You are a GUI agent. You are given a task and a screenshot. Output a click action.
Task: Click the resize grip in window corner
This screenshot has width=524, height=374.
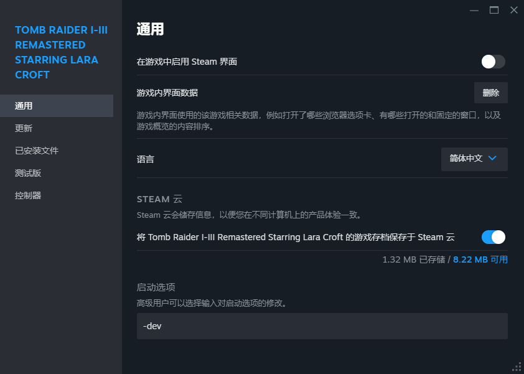517,367
